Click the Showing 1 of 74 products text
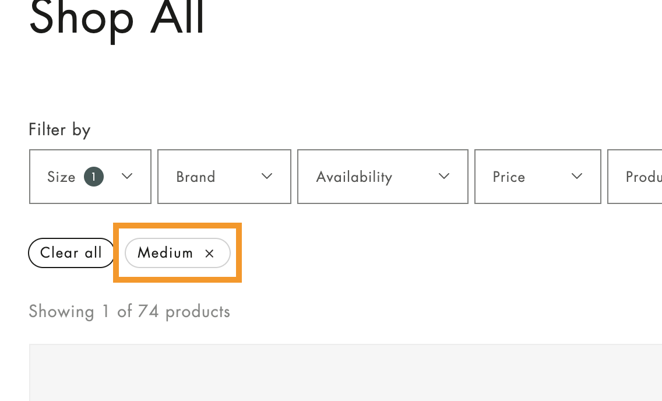Viewport: 662px width, 401px height. pyautogui.click(x=129, y=311)
